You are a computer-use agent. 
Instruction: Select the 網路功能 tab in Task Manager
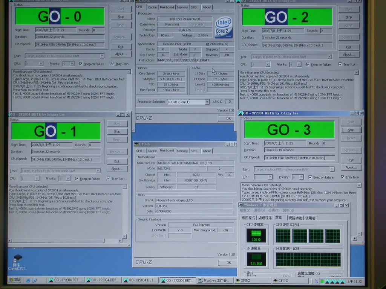tap(295, 218)
